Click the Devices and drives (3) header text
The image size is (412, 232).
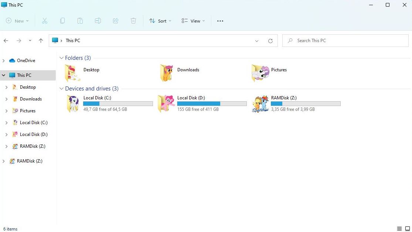pos(92,89)
